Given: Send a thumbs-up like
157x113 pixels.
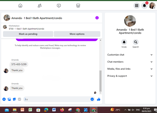Looking at the screenshot, I should click(99, 99).
